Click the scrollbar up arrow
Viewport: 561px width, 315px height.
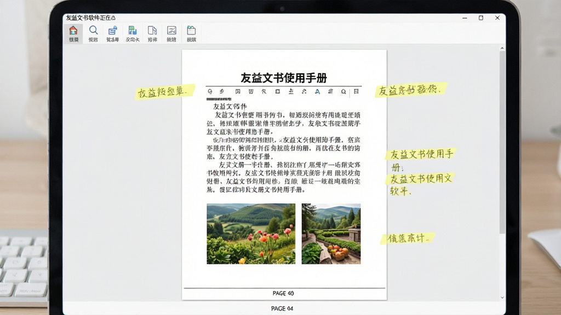click(x=502, y=48)
